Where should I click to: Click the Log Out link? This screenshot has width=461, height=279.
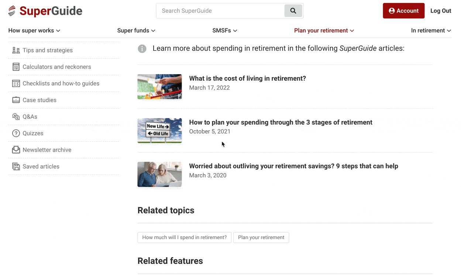tap(441, 11)
